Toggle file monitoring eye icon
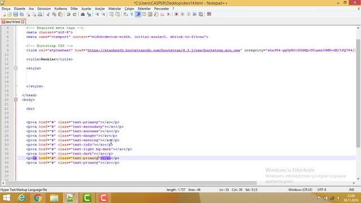This screenshot has width=361, height=203. click(168, 14)
